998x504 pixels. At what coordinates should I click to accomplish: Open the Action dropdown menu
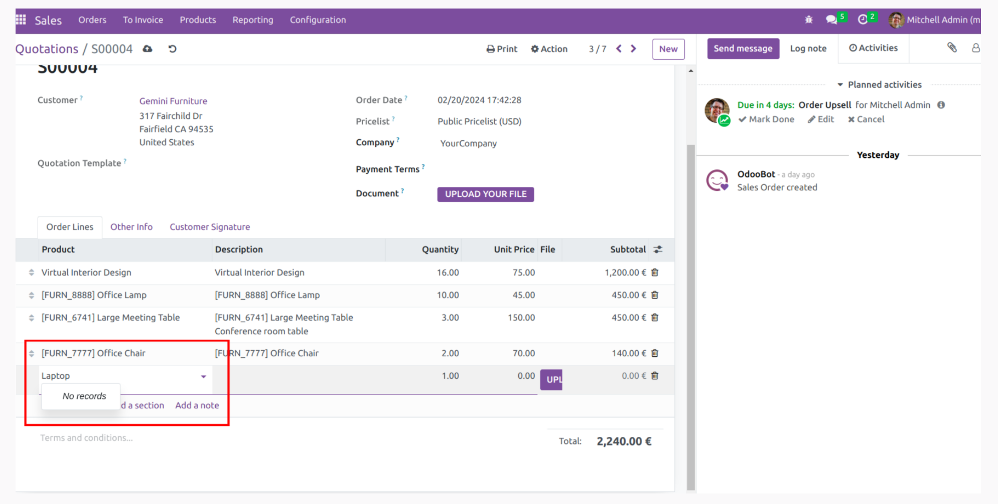[549, 49]
